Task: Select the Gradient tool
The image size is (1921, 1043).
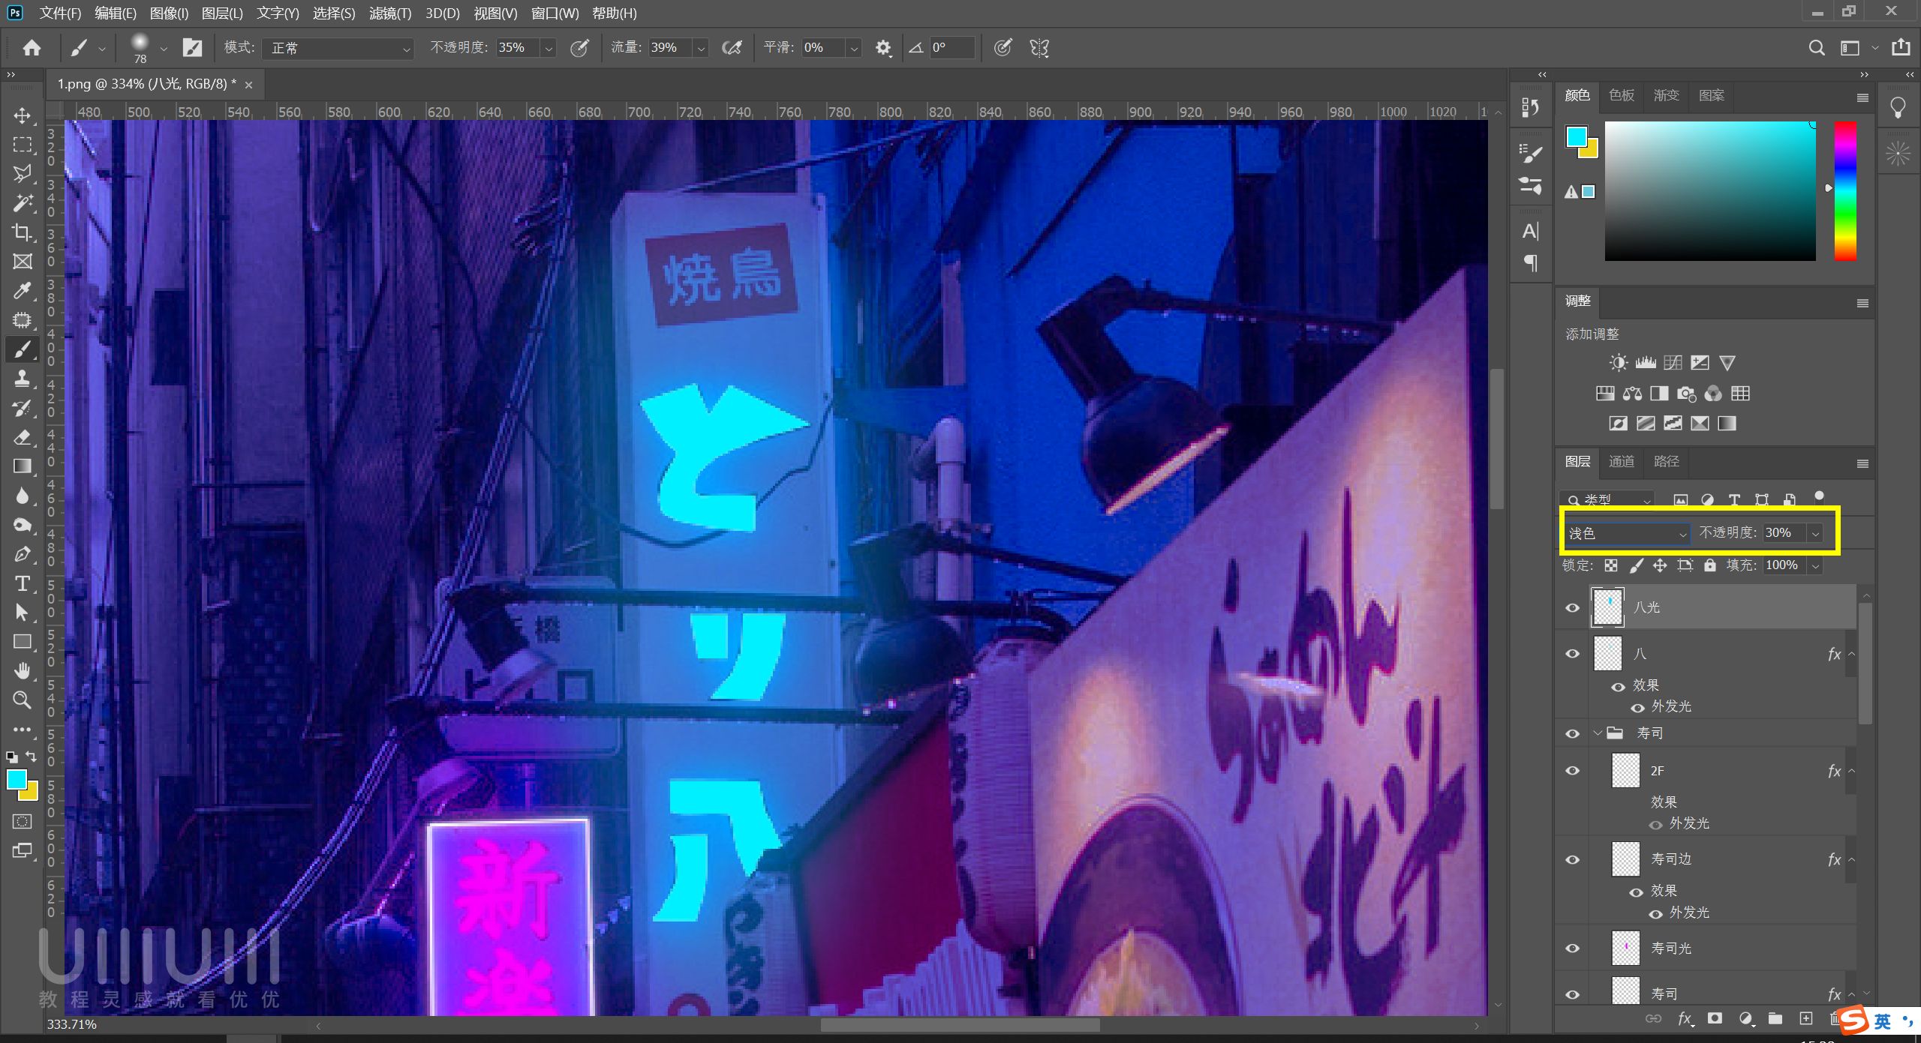Action: 23,466
